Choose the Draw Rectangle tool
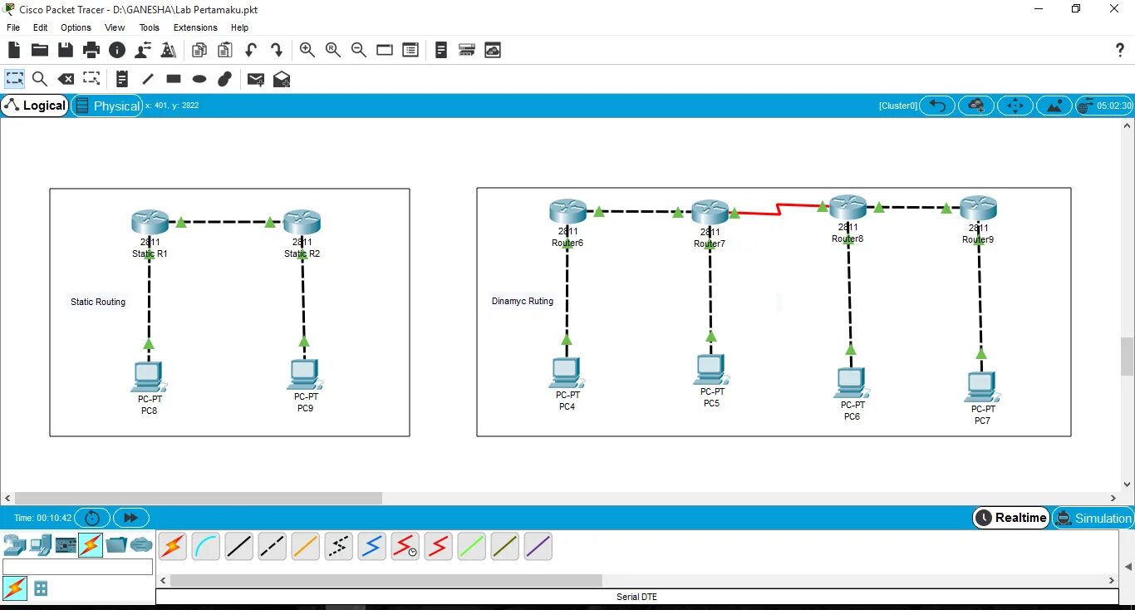The image size is (1135, 610). coord(174,79)
